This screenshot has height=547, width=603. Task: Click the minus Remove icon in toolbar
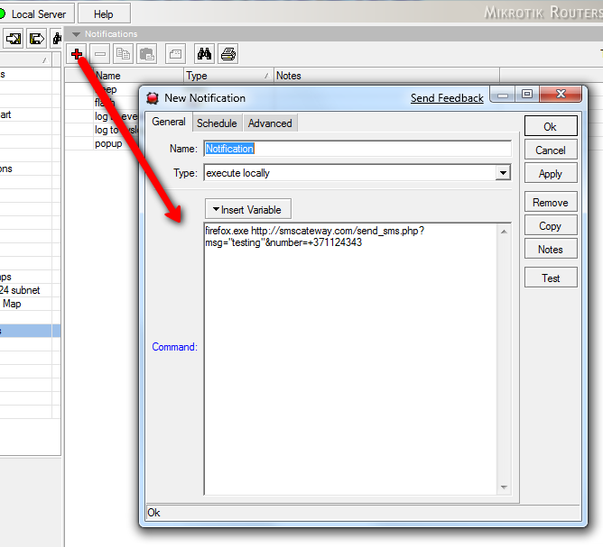pyautogui.click(x=100, y=54)
